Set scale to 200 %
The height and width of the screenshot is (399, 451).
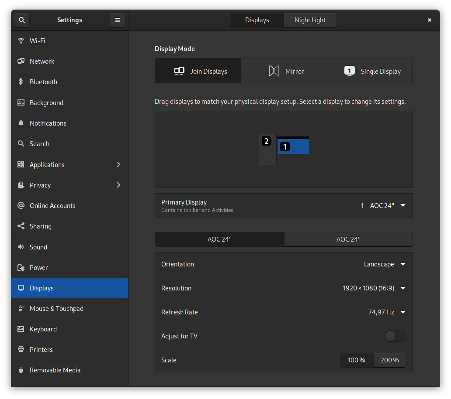point(390,360)
